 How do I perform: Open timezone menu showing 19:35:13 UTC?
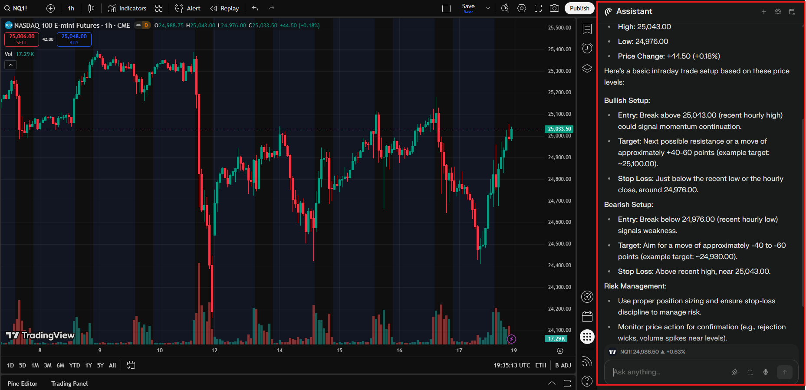tap(512, 365)
